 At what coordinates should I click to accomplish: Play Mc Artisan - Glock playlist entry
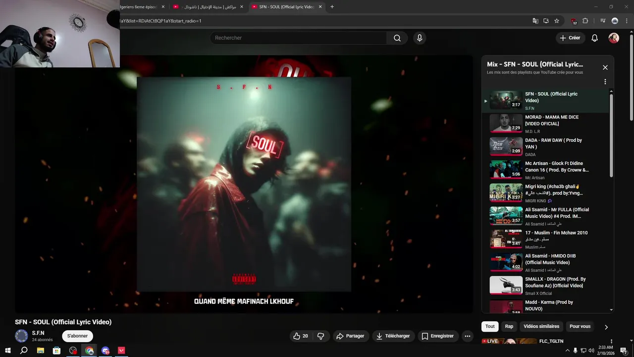[545, 170]
